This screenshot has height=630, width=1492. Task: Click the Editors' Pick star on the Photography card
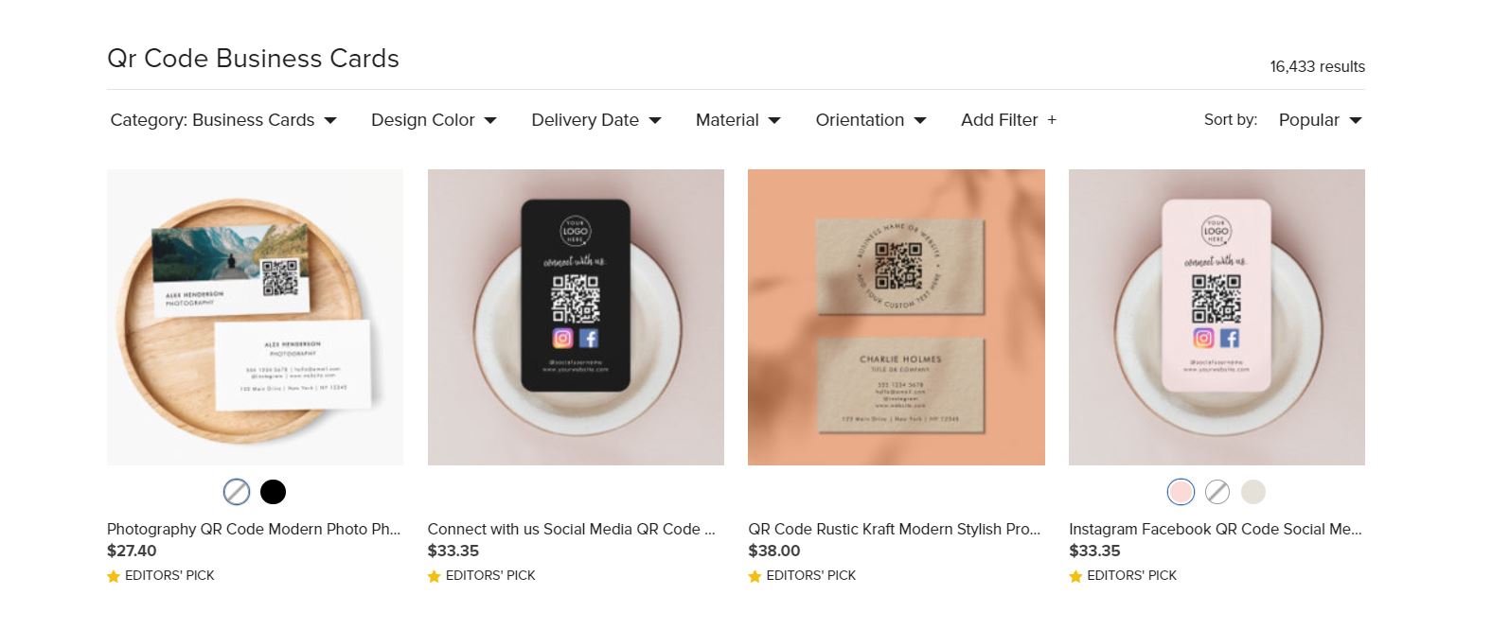coord(114,575)
